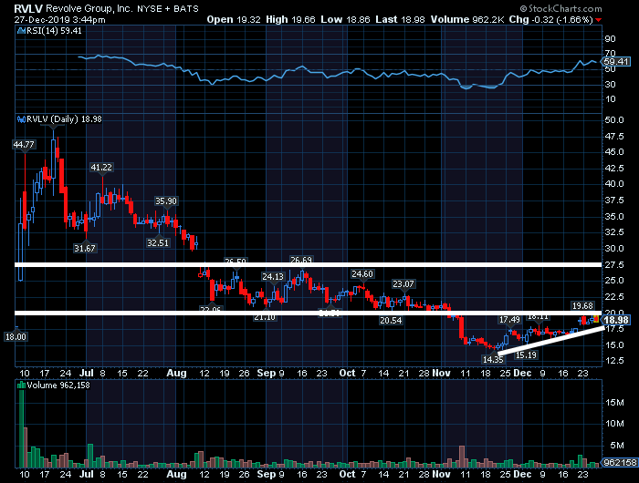Click the 35.90 price annotation
This screenshot has height=483, width=639.
[166, 201]
